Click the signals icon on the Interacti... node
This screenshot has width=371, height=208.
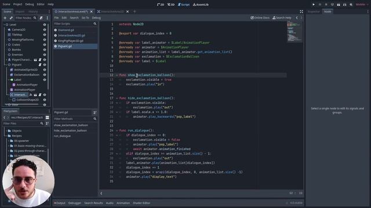[31, 95]
